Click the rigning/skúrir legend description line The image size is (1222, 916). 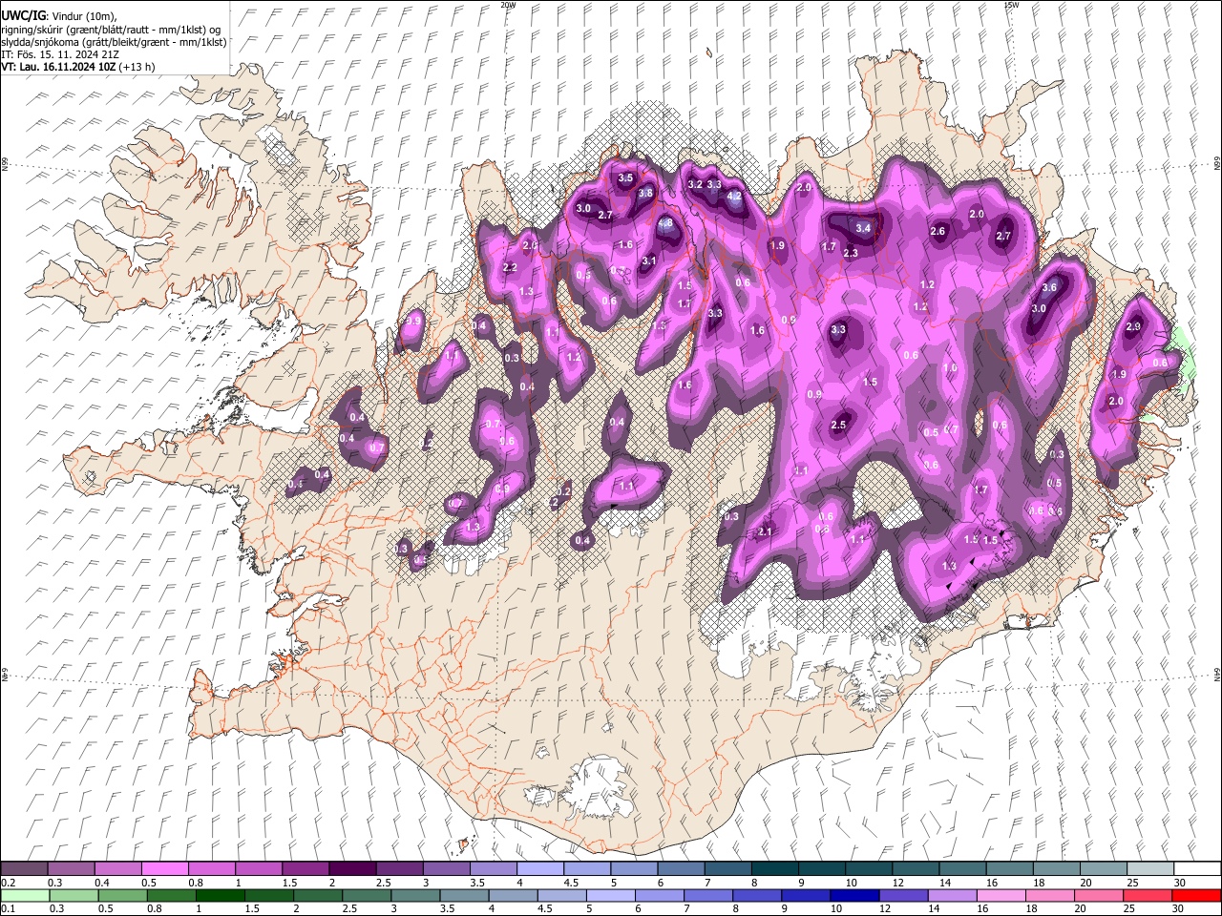[111, 30]
